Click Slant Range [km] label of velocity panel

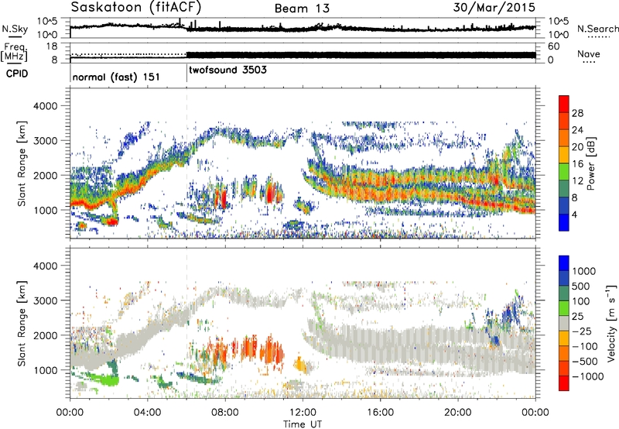point(22,324)
